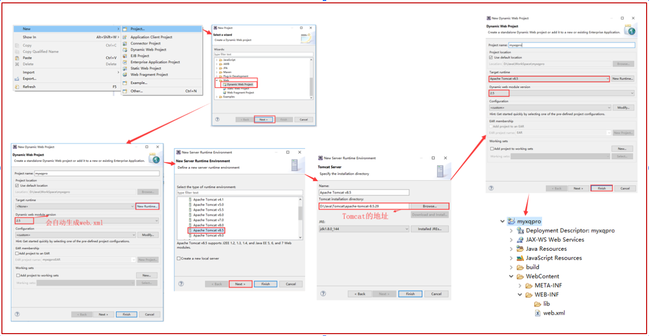Click the Deployment Descriptor icon
The image size is (649, 336).
pyautogui.click(x=520, y=231)
